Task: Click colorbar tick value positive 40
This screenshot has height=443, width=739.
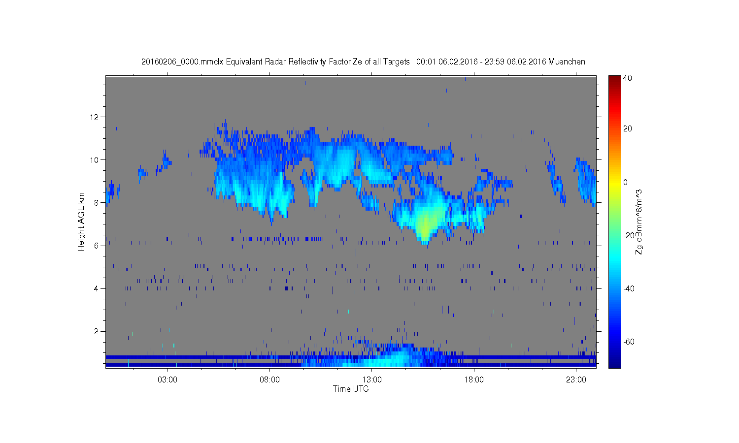Action: point(628,78)
